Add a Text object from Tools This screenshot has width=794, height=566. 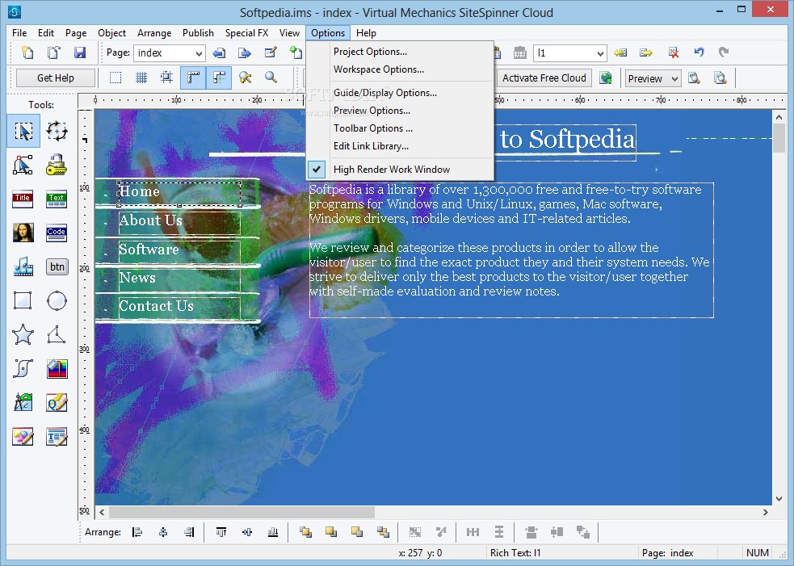57,199
